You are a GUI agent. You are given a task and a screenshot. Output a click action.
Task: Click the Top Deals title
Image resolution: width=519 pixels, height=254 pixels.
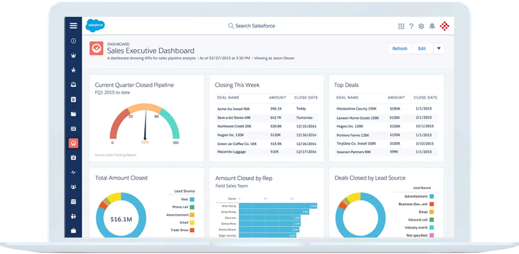coord(346,85)
